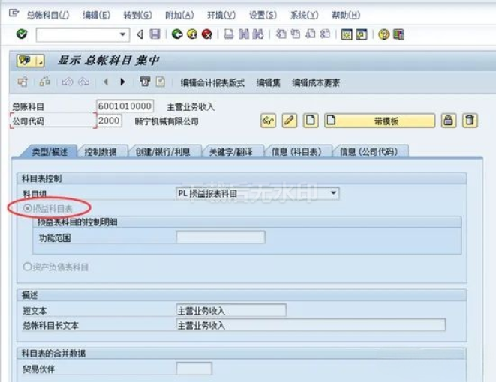Click the session menu icon top-left

pos(14,13)
